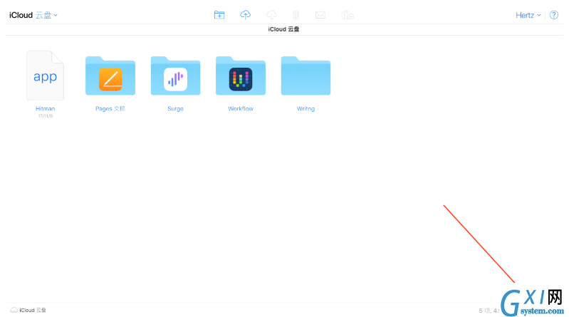Click the Delete trash icon
569x317 pixels.
coord(296,15)
